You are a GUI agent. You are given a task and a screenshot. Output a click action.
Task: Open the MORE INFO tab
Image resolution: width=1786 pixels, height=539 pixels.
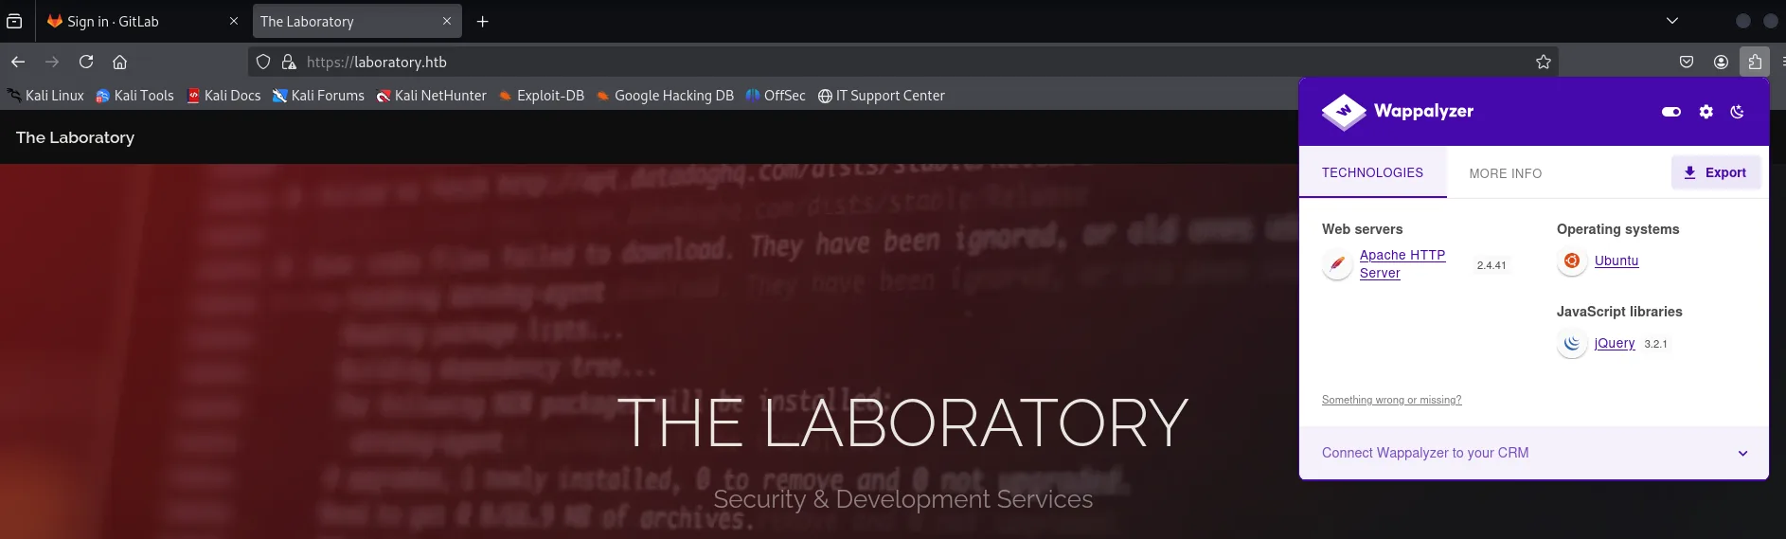(x=1505, y=173)
